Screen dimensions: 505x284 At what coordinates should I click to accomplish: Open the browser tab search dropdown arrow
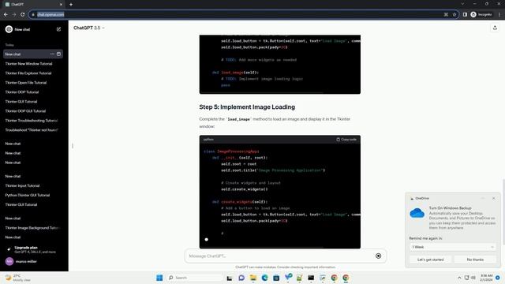coord(462,4)
